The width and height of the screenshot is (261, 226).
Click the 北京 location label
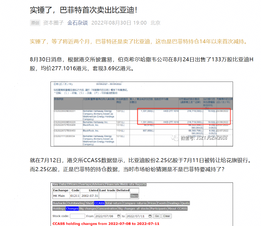(x=155, y=23)
